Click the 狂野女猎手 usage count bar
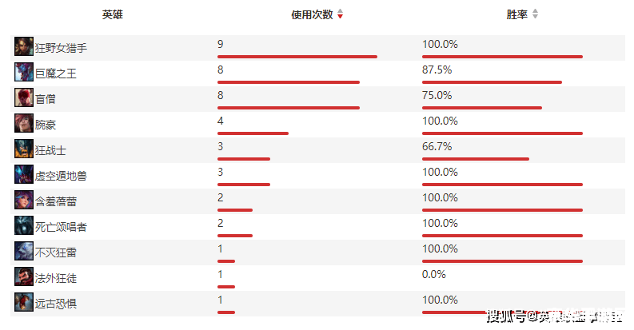 297,57
